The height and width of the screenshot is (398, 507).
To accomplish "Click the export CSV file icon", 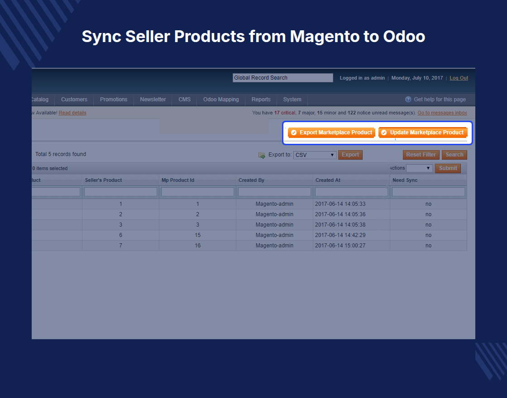I will pos(262,156).
